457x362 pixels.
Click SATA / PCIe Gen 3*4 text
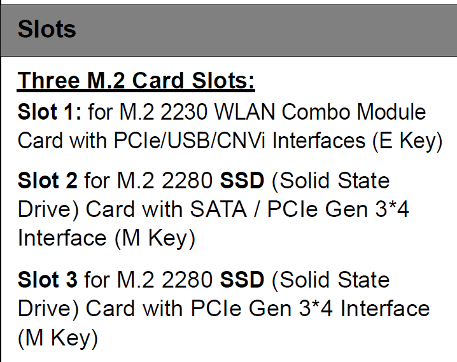point(300,209)
